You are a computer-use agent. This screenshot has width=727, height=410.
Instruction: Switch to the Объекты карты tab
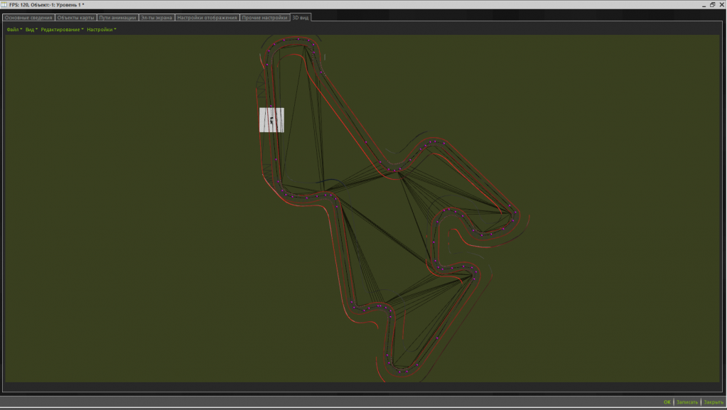(75, 17)
